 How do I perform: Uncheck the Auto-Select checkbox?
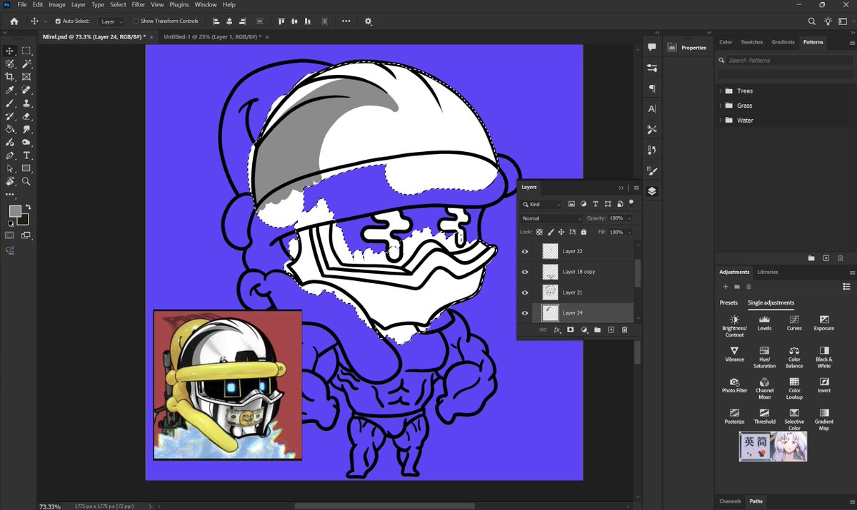[x=58, y=21]
